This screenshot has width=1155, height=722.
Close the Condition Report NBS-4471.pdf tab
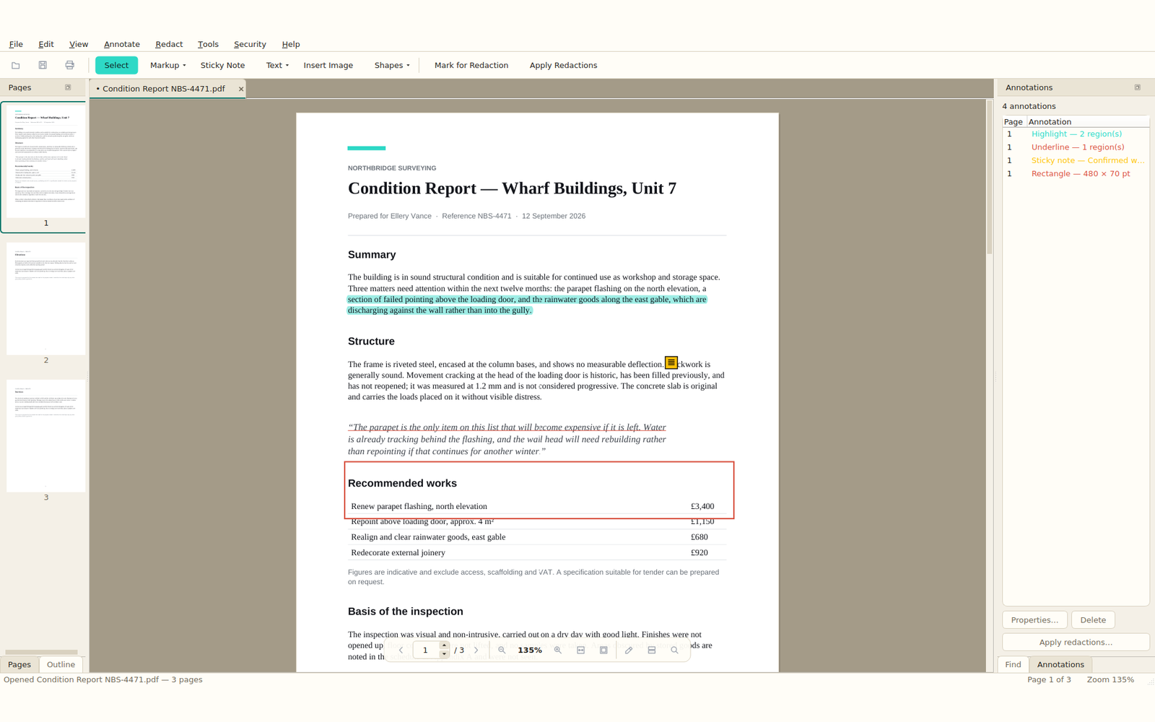click(x=241, y=89)
